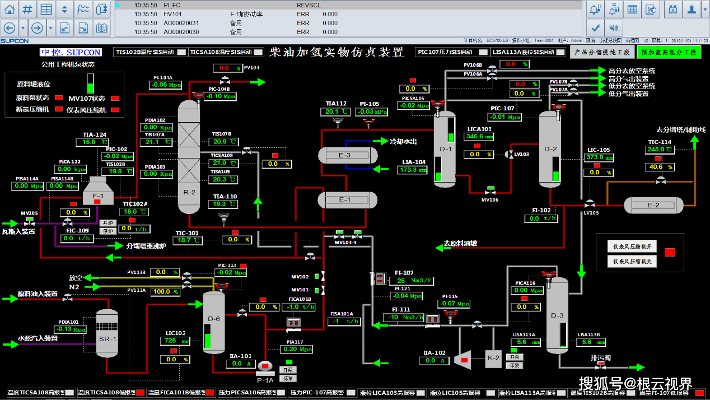Switch to 产品分馏提纯工段 section tab
Image resolution: width=710 pixels, height=400 pixels.
point(602,52)
